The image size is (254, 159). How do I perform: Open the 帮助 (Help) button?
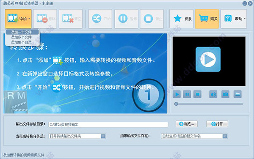coord(234,19)
